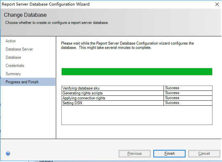
Task: Click the Finish button
Action: (169, 153)
